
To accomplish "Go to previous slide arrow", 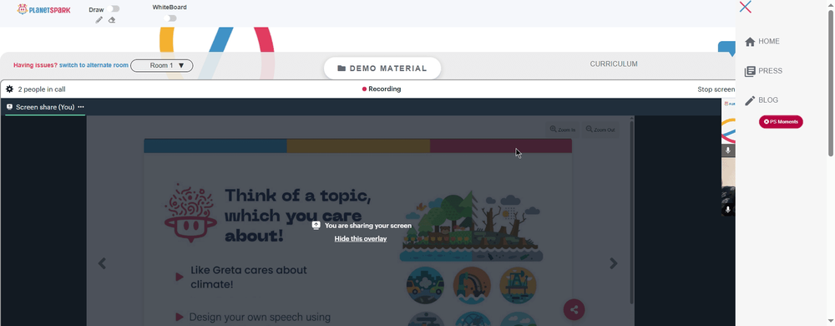I will click(102, 263).
